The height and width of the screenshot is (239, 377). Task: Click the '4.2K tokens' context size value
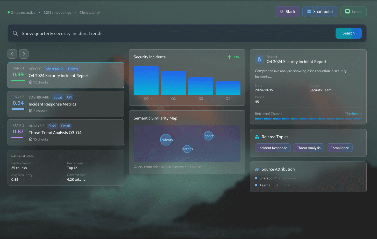coord(76,179)
